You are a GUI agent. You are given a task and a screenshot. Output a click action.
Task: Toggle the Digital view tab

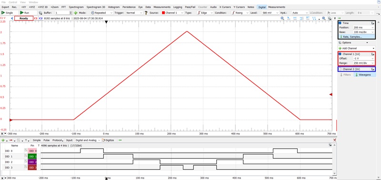(262, 7)
